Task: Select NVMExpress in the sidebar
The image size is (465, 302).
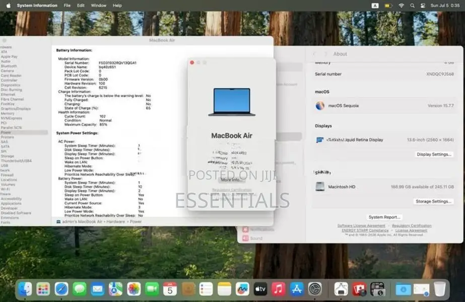Action: click(11, 118)
